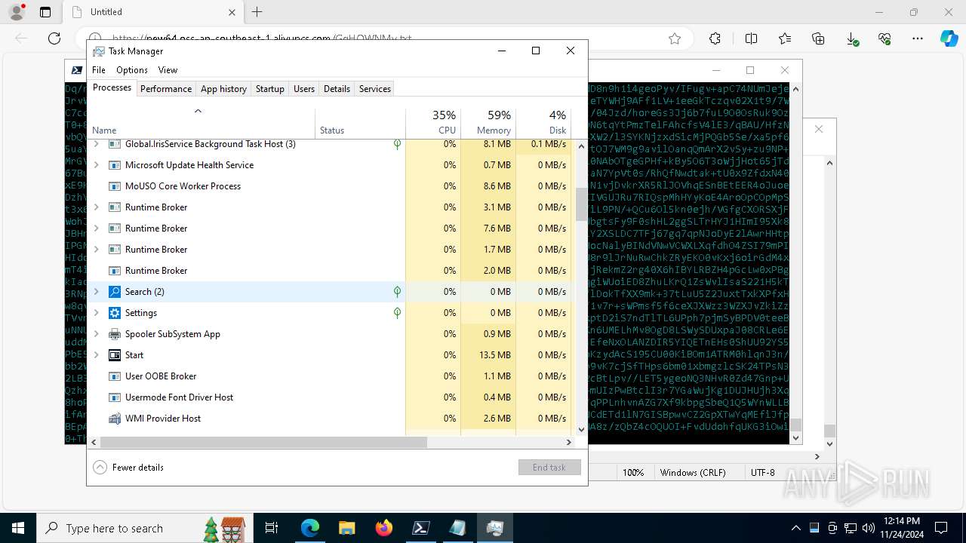Image resolution: width=966 pixels, height=543 pixels.
Task: Click the taskbar search box
Action: tap(143, 528)
